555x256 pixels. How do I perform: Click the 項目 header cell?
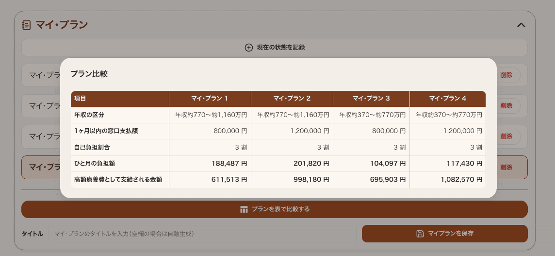click(81, 99)
